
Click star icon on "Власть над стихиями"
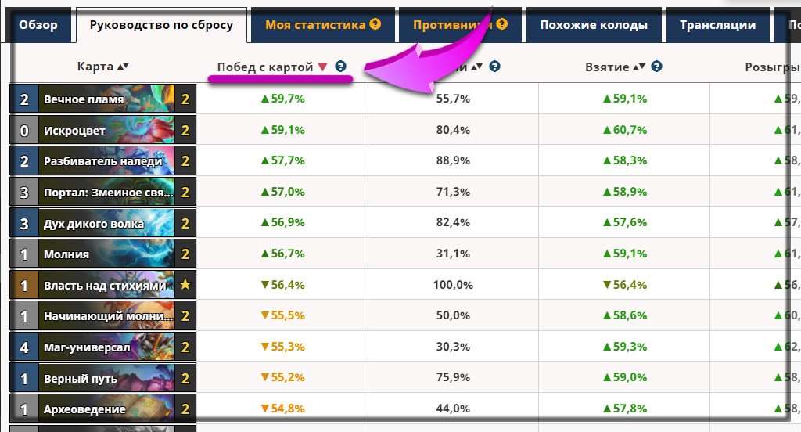(x=185, y=286)
